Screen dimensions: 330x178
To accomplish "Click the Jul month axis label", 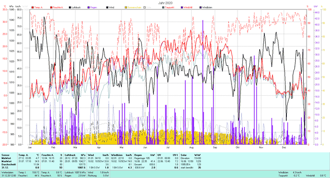I will click(x=168, y=147).
